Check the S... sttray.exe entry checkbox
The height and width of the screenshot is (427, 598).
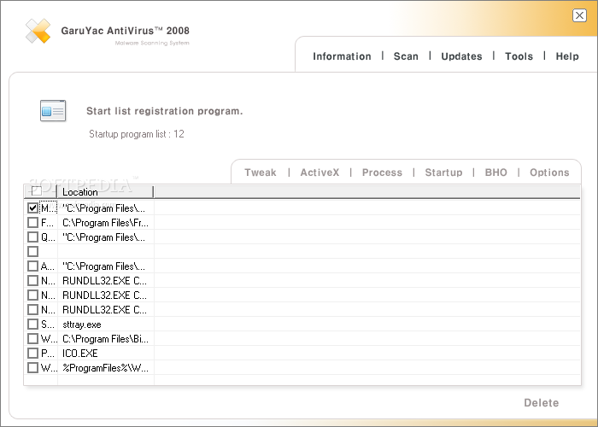click(x=32, y=324)
